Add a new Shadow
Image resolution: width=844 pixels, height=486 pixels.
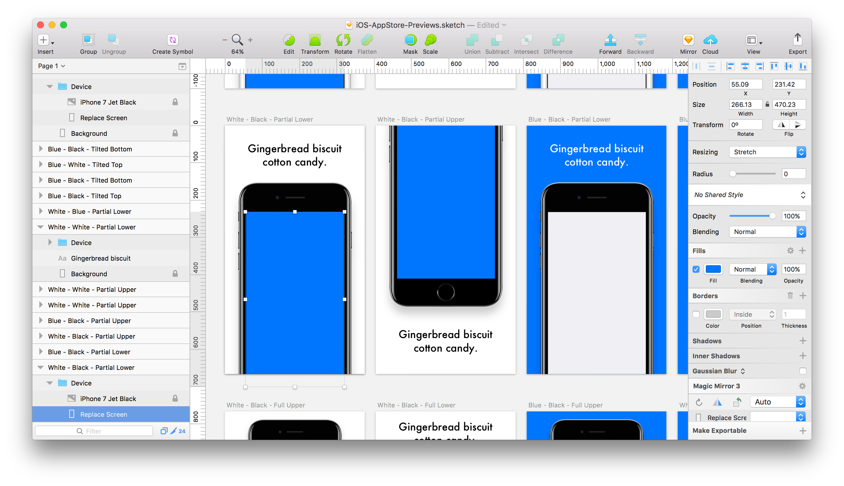pos(803,340)
